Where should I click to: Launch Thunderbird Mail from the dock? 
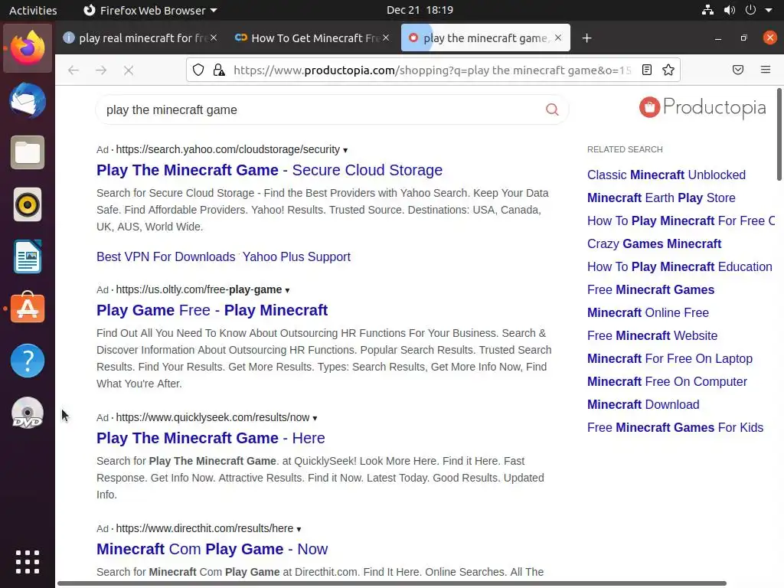(28, 101)
